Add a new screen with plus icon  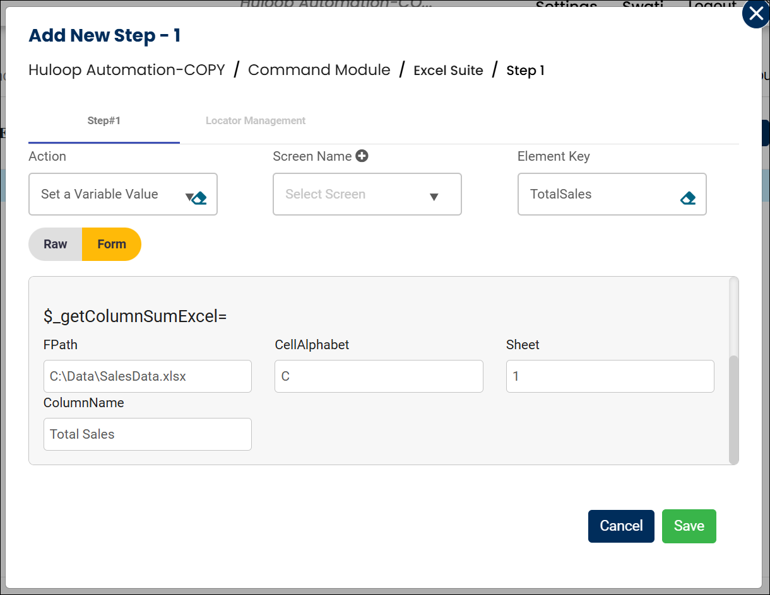pos(362,156)
